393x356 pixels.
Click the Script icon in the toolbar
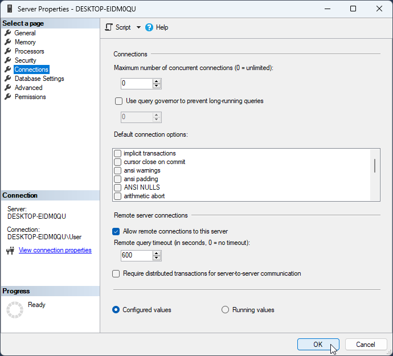point(109,27)
